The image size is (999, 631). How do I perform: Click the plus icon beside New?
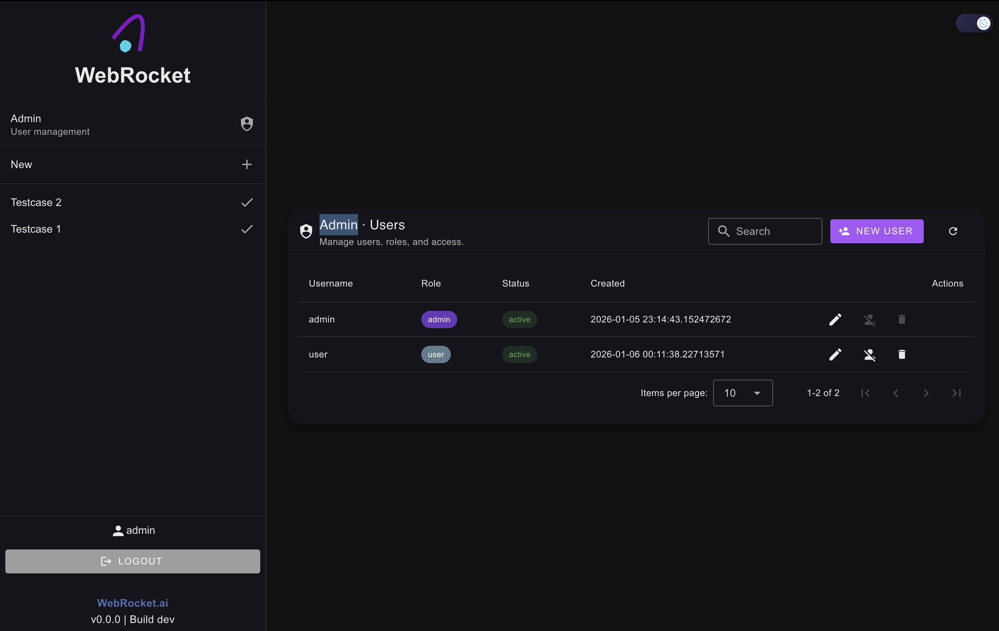[x=247, y=164]
